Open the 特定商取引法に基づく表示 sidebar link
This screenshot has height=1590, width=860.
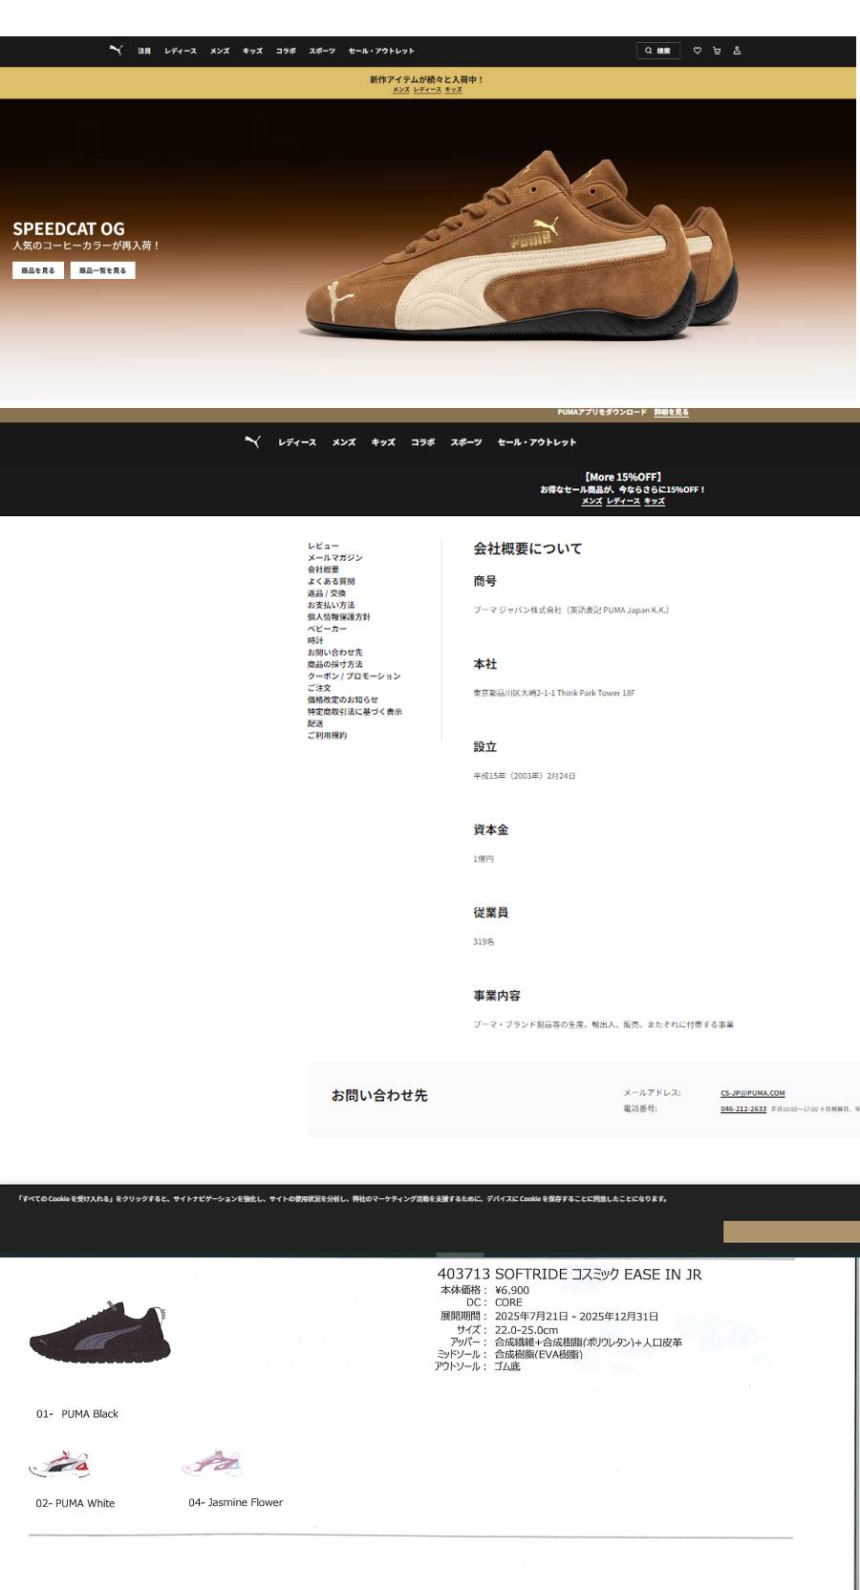(355, 712)
